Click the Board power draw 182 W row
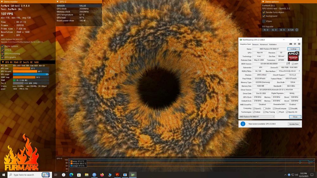317x178 pixels. tap(79, 21)
